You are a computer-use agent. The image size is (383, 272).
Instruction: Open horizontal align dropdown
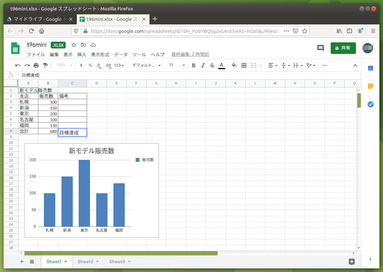pos(273,65)
